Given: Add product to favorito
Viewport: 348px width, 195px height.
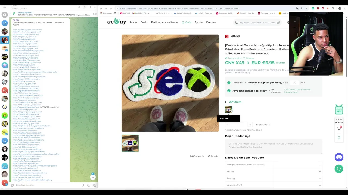Looking at the screenshot, I should pyautogui.click(x=213, y=156).
